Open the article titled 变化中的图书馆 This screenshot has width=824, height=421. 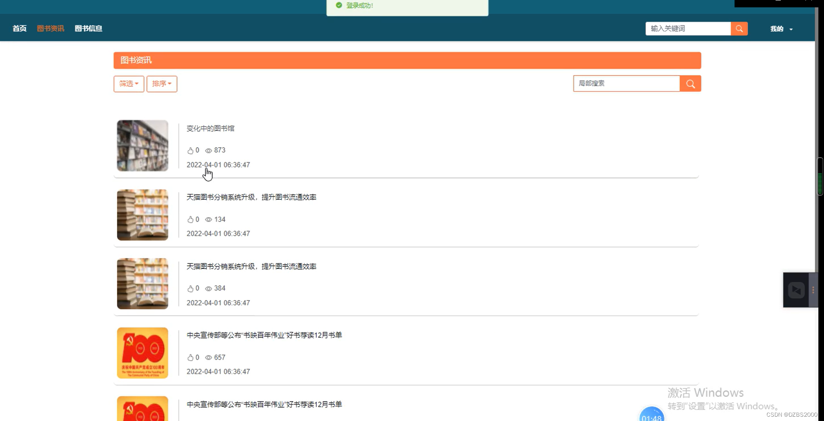pyautogui.click(x=210, y=128)
